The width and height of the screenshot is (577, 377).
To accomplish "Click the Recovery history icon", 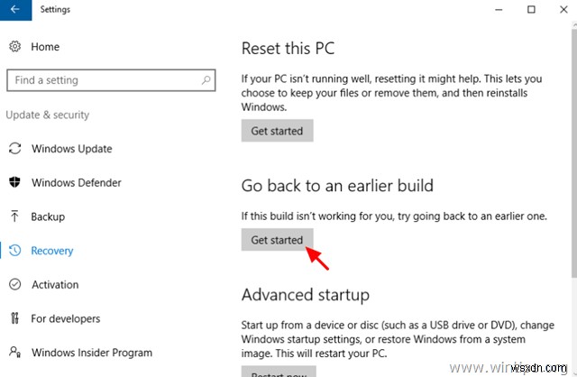I will (x=14, y=251).
